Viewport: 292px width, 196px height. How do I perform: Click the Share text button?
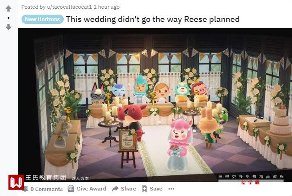click(x=128, y=189)
